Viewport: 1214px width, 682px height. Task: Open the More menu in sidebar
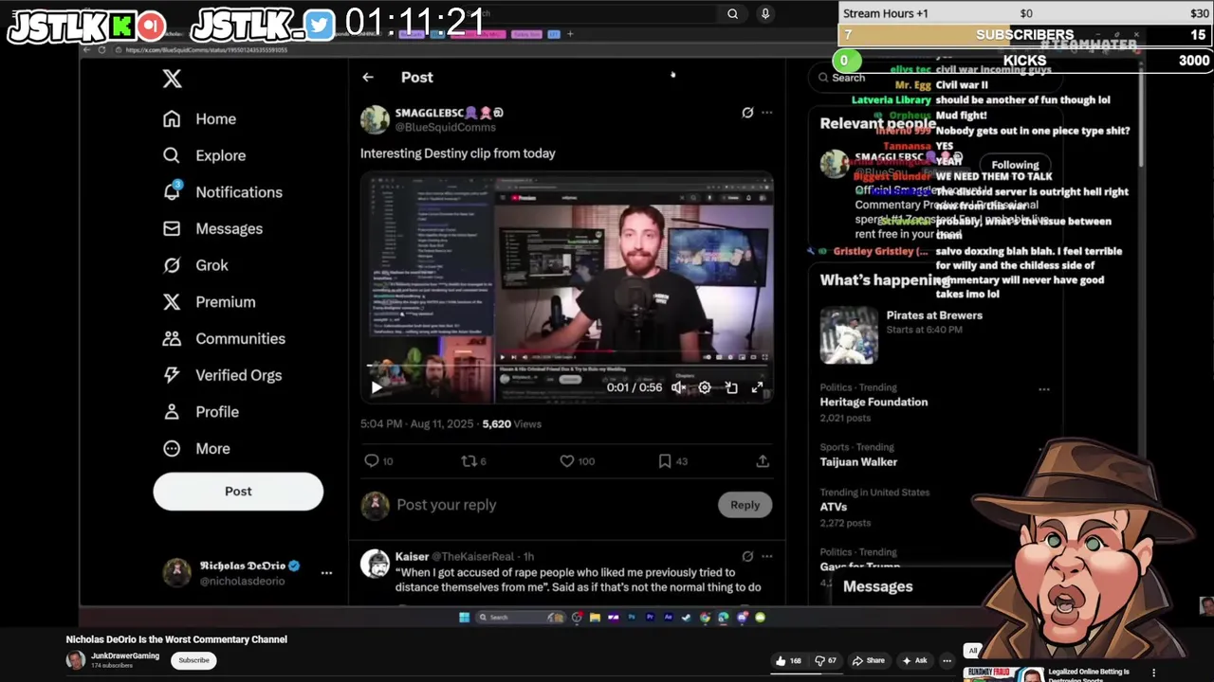click(196, 448)
